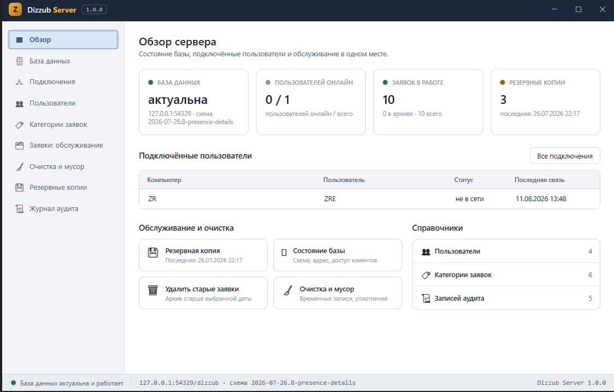Image resolution: width=614 pixels, height=392 pixels.
Task: Click the Пользователь column header
Action: pyautogui.click(x=344, y=180)
